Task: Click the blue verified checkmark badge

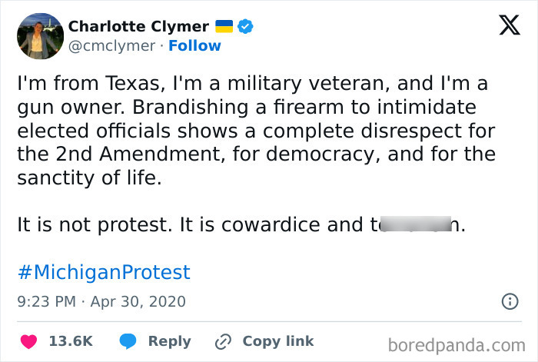Action: [245, 26]
